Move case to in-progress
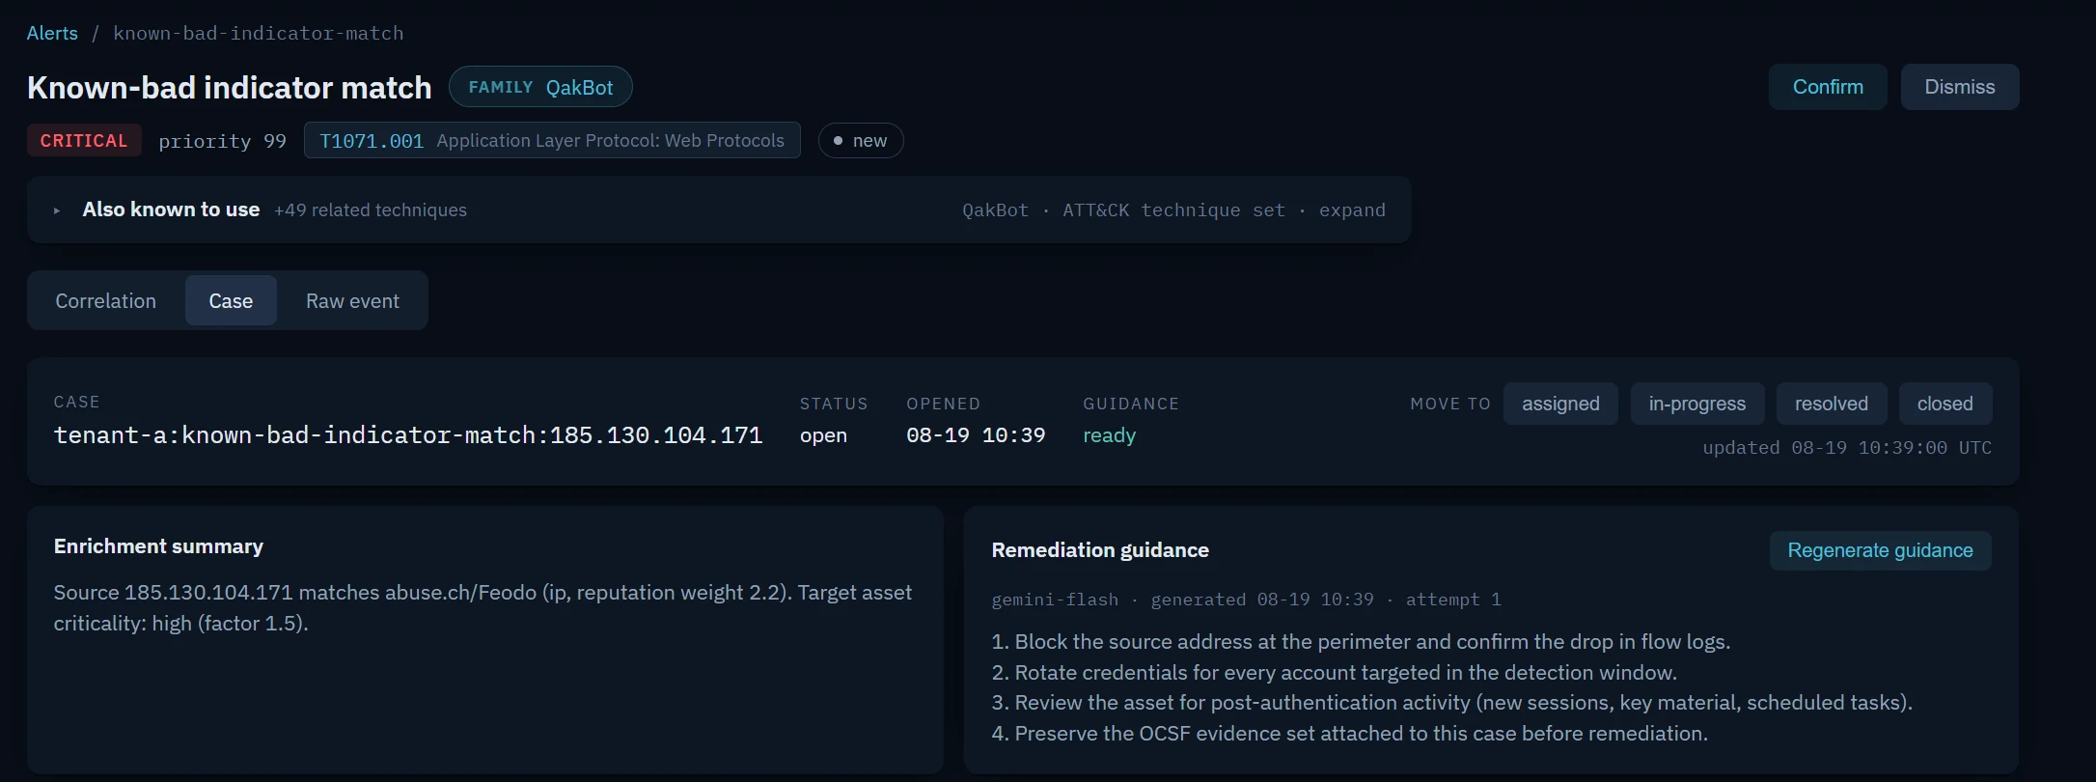This screenshot has height=782, width=2096. point(1697,404)
